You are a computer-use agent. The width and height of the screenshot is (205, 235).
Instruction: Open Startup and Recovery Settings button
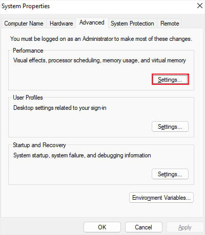170,174
